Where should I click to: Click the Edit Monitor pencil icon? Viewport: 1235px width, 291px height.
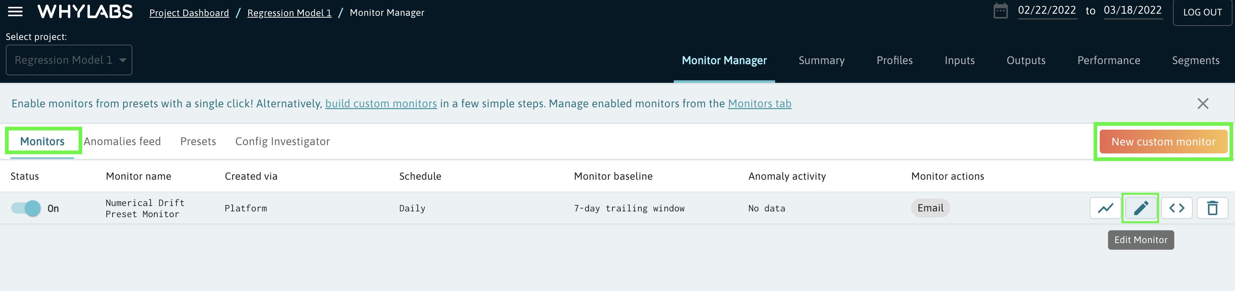click(x=1140, y=208)
